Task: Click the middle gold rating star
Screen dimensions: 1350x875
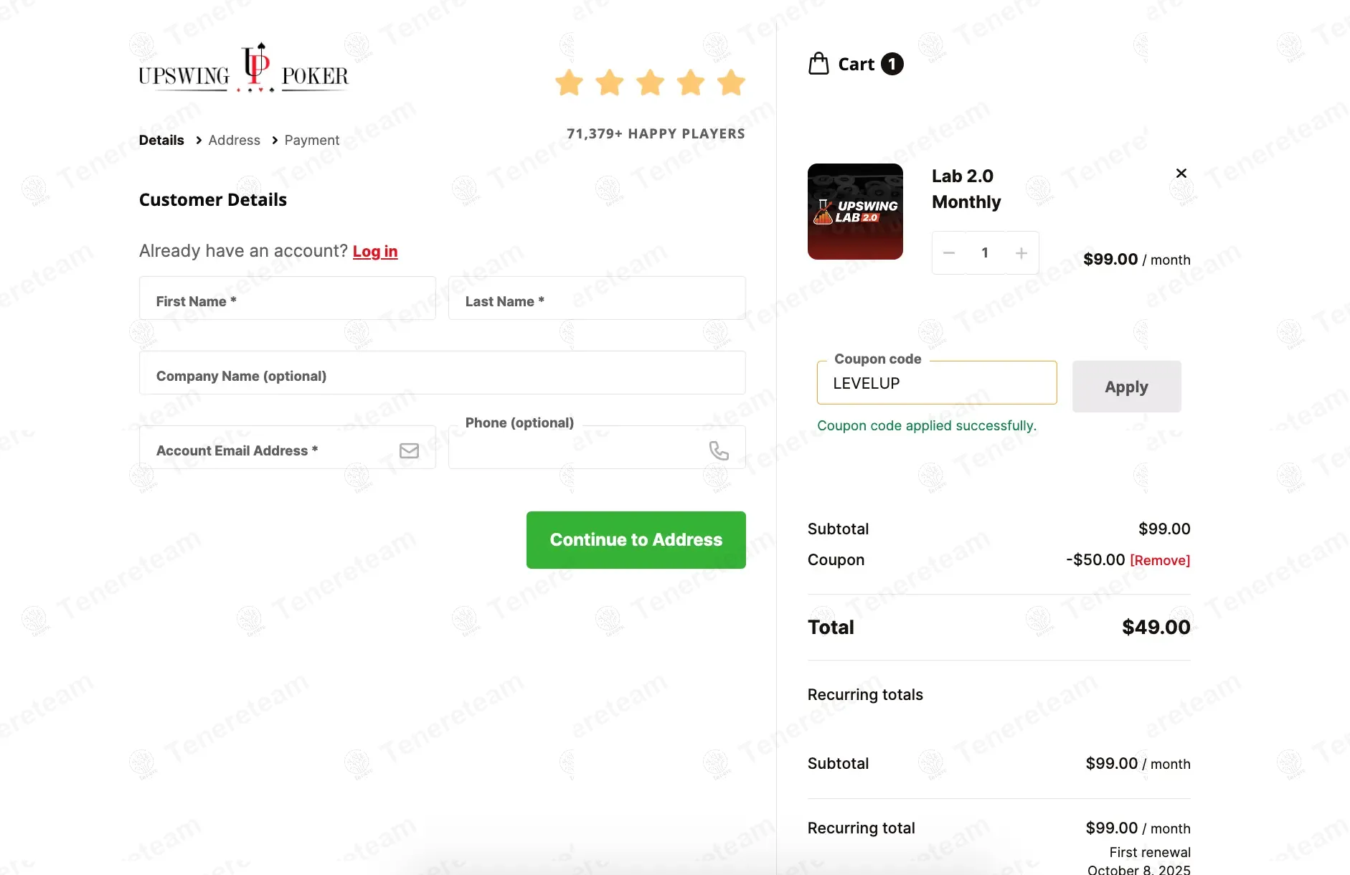Action: pos(650,82)
